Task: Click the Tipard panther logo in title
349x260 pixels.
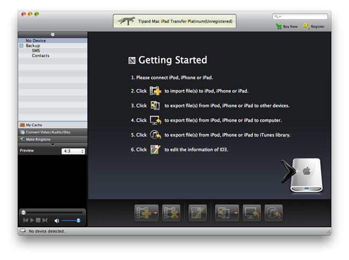Action: click(x=126, y=21)
